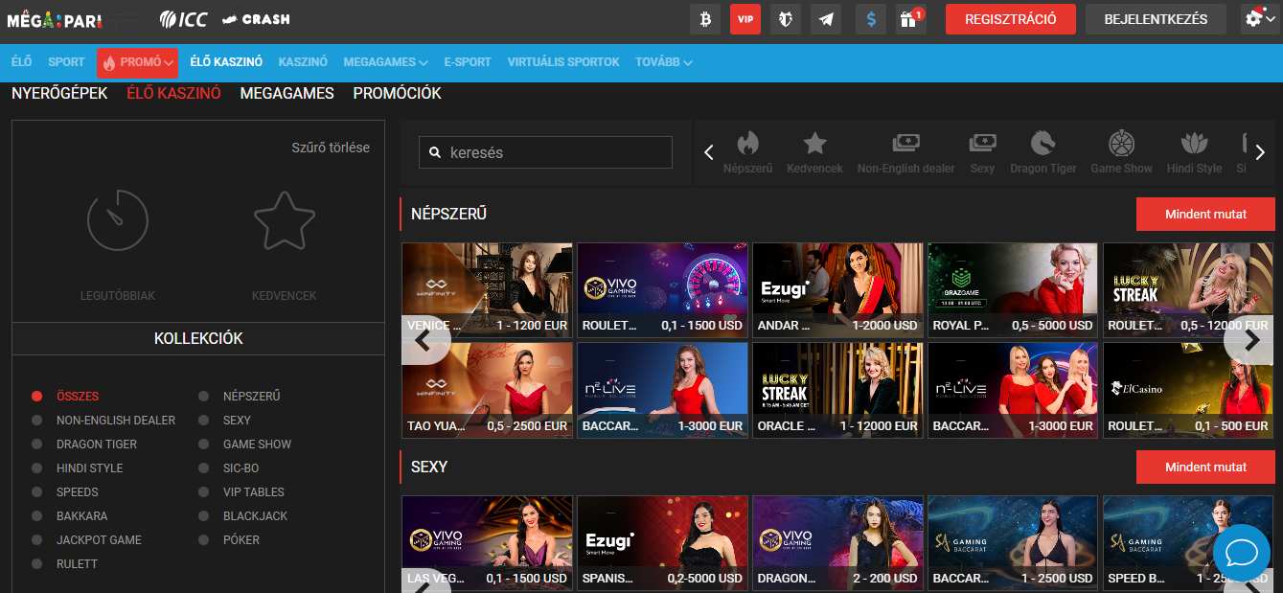The image size is (1283, 593).
Task: Pick the Blackjack collection radio
Action: click(204, 515)
